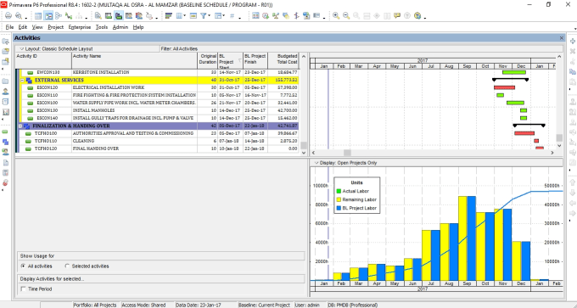This screenshot has height=308, width=577.
Task: Zoom out the timescale with magnifier minus
Action: (346, 16)
